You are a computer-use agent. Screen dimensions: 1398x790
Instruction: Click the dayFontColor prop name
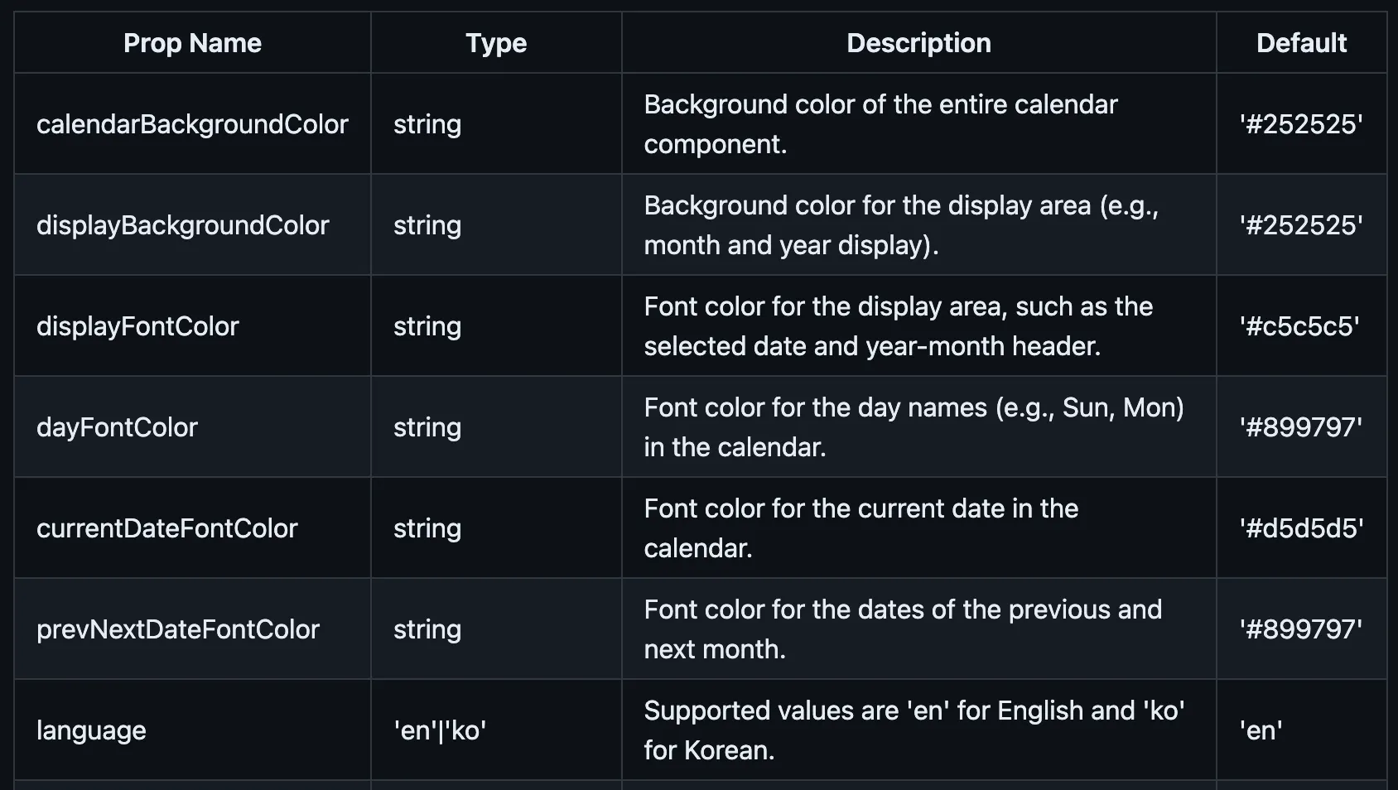point(118,427)
